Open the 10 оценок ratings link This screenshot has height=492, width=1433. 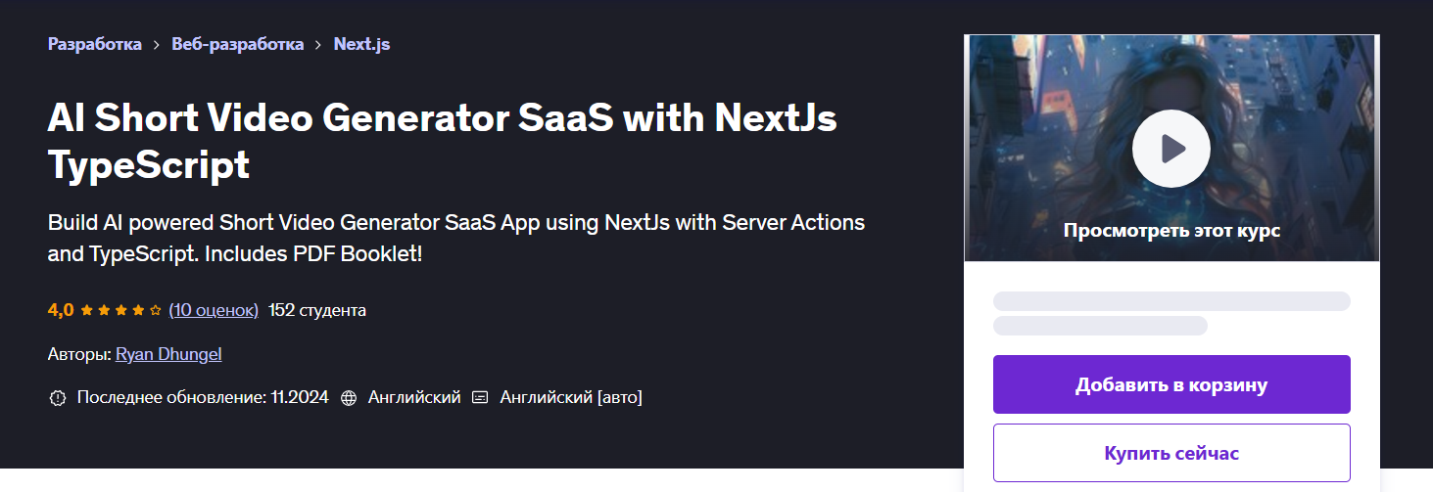214,310
